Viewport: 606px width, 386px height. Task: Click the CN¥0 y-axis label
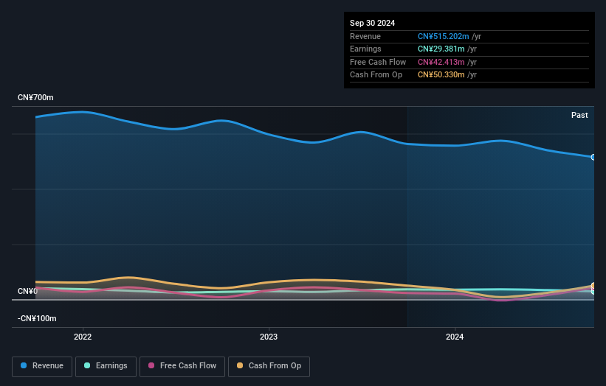pos(27,291)
